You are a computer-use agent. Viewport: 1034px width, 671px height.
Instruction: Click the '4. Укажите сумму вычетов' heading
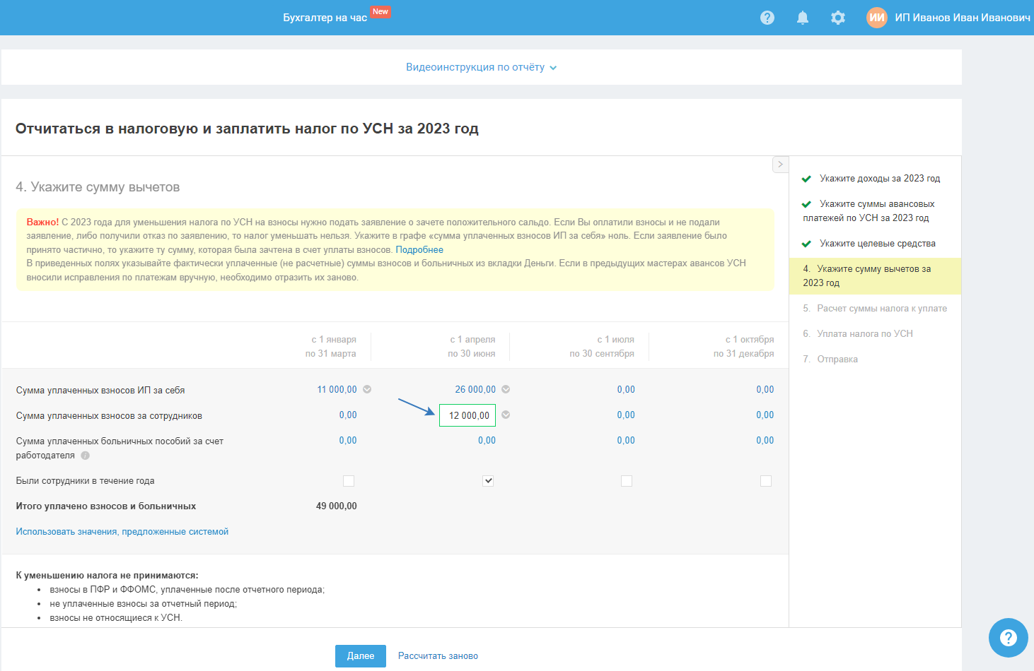[98, 187]
